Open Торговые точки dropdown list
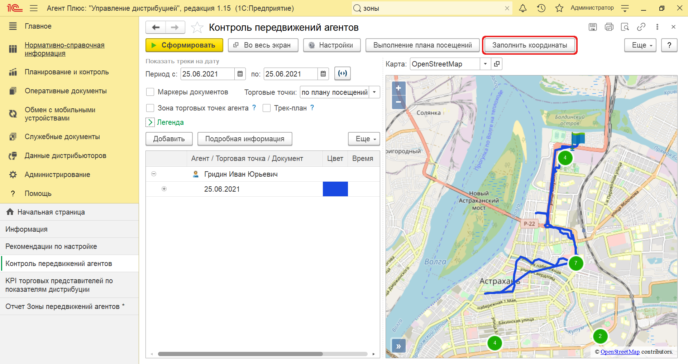688x364 pixels. (374, 92)
